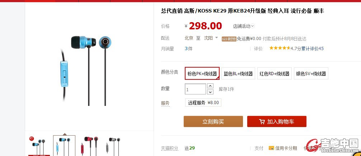
Task: Increase quantity with the up arrow
Action: [210, 86]
